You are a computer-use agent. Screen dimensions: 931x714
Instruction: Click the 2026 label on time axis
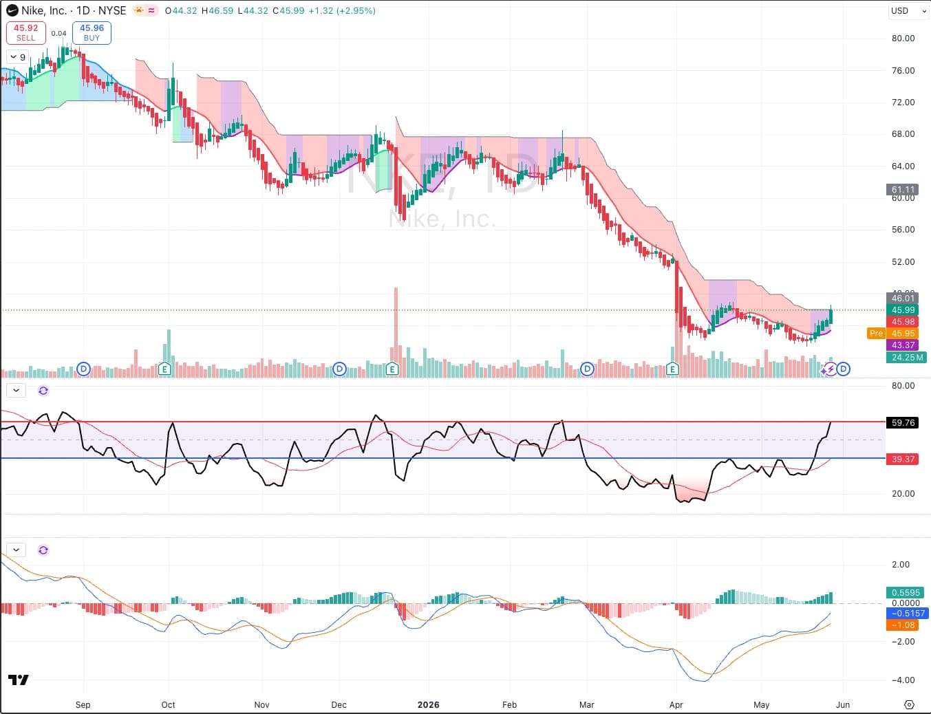pos(428,705)
